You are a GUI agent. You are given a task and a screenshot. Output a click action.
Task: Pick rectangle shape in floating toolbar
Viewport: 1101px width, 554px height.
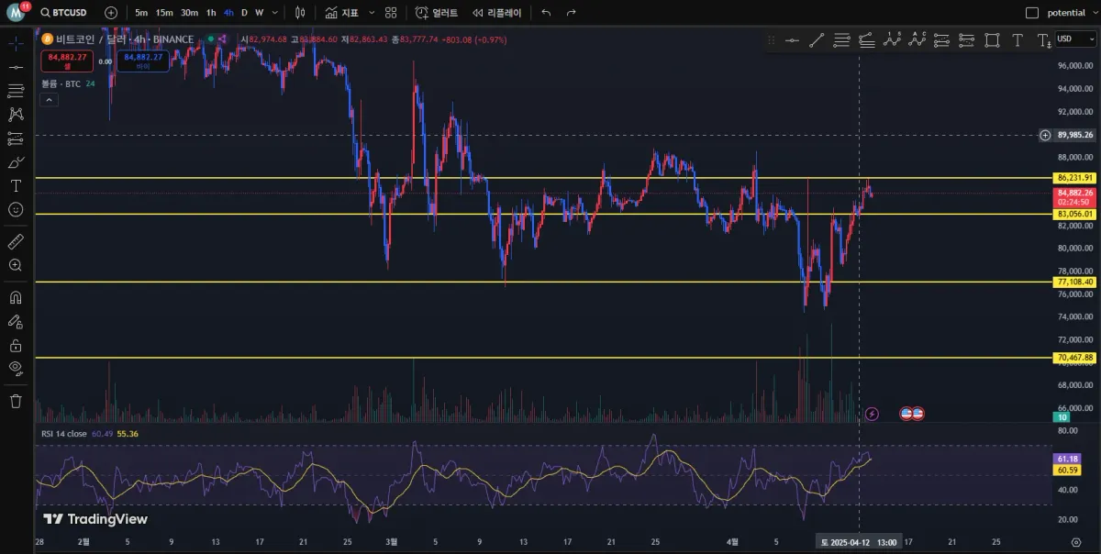(x=992, y=39)
